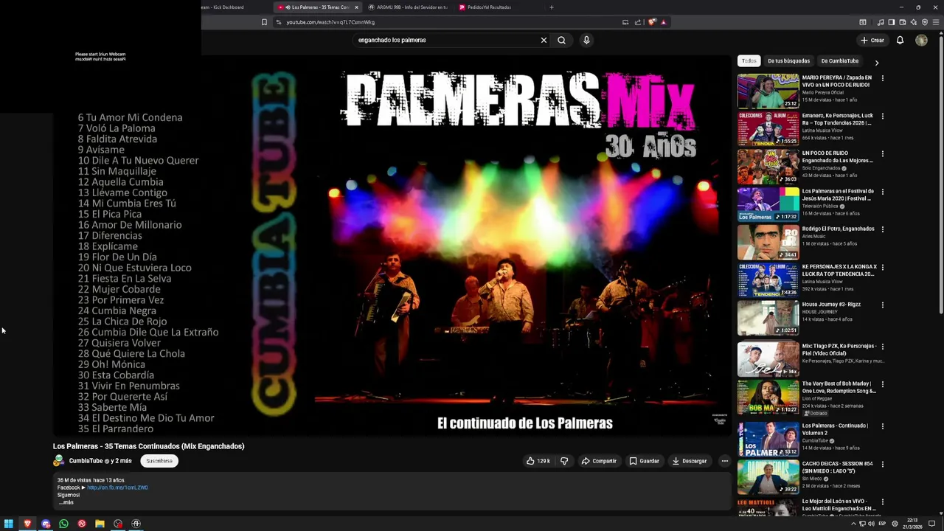Open the Very Best of Bob Marley thumbnail
This screenshot has width=944, height=531.
[x=768, y=398]
